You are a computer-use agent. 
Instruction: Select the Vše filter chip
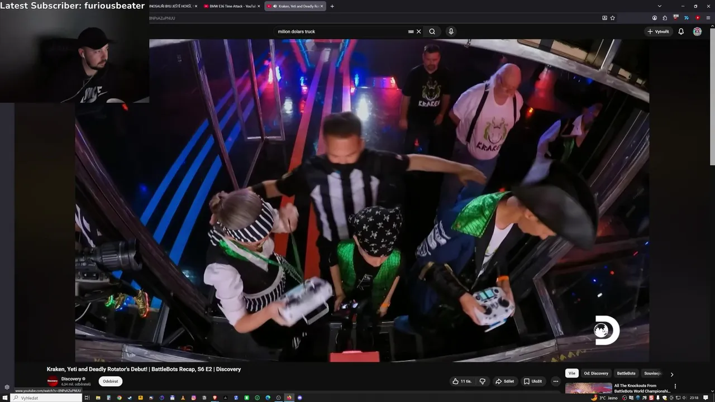[571, 374]
